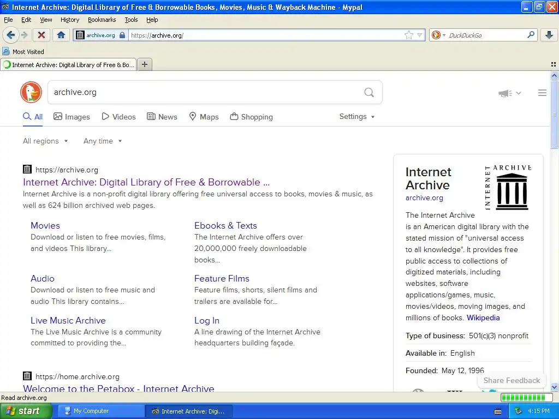559x419 pixels.
Task: Click the page scrollbar up arrow
Action: [x=554, y=75]
